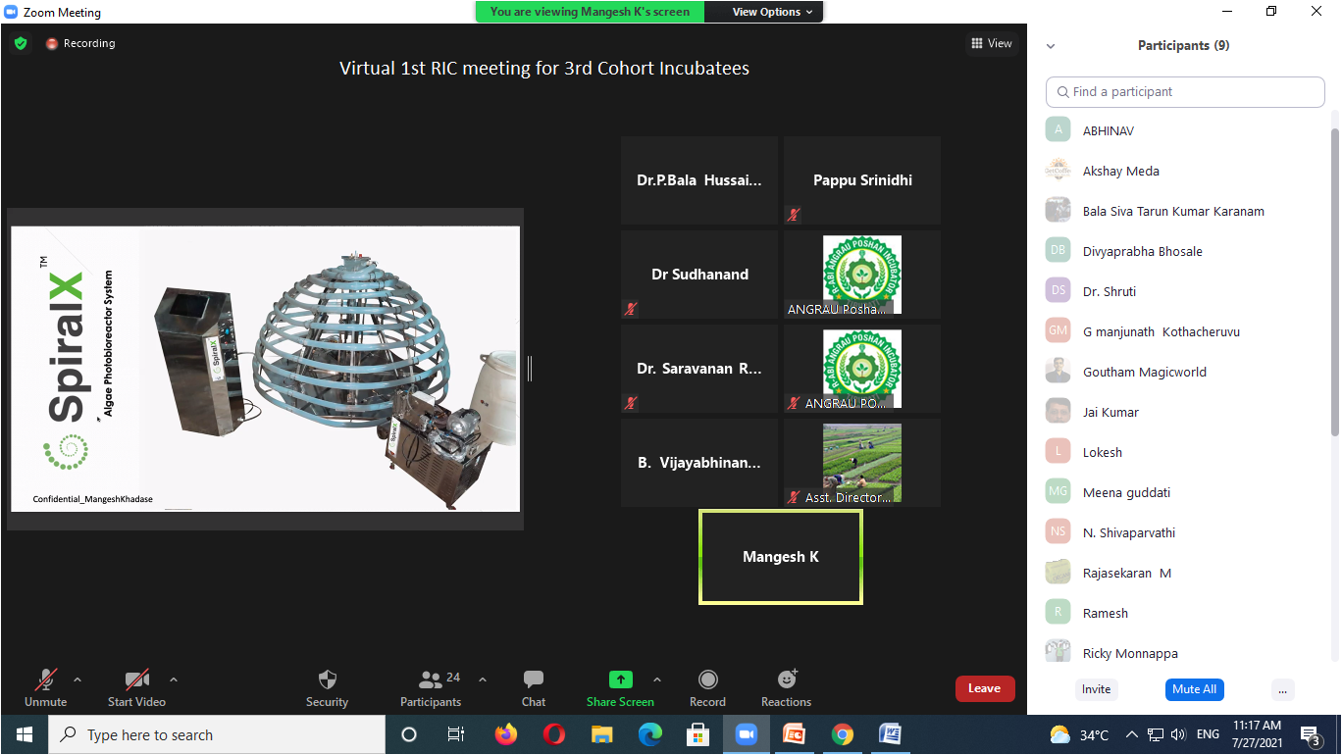This screenshot has height=755, width=1342.
Task: Open the Participants icon in toolbar
Action: [x=431, y=680]
